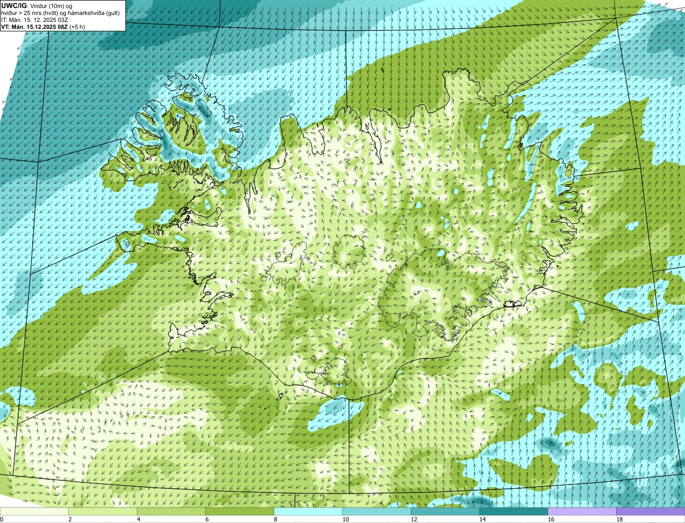Image resolution: width=685 pixels, height=523 pixels.
Task: Click the '4' label on the wind scale
Action: [138, 519]
